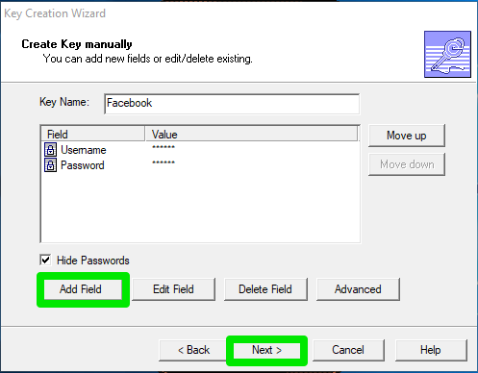Screen dimensions: 478x373
Task: Proceed with the Next button
Action: 266,350
